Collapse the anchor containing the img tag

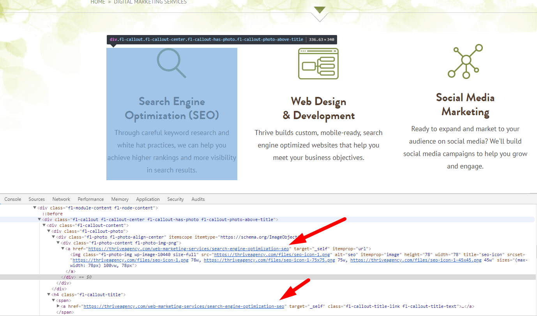[62, 248]
